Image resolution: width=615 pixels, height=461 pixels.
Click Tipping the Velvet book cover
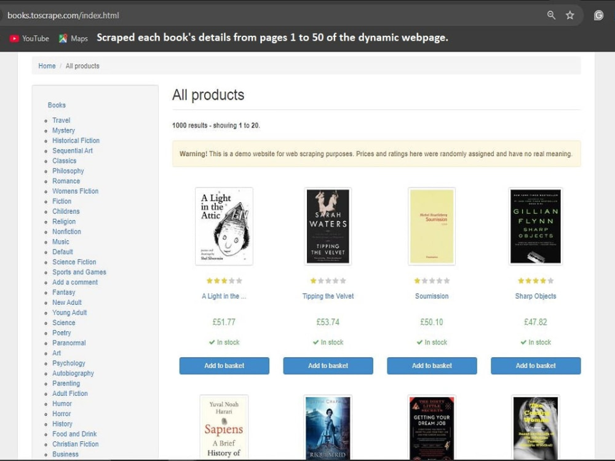coord(328,226)
